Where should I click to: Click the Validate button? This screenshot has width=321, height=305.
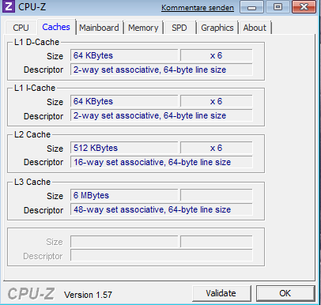coord(221,293)
